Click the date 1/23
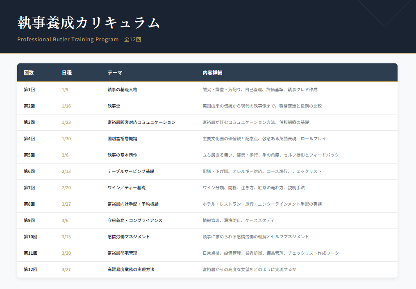This screenshot has height=289, width=416. (66, 122)
